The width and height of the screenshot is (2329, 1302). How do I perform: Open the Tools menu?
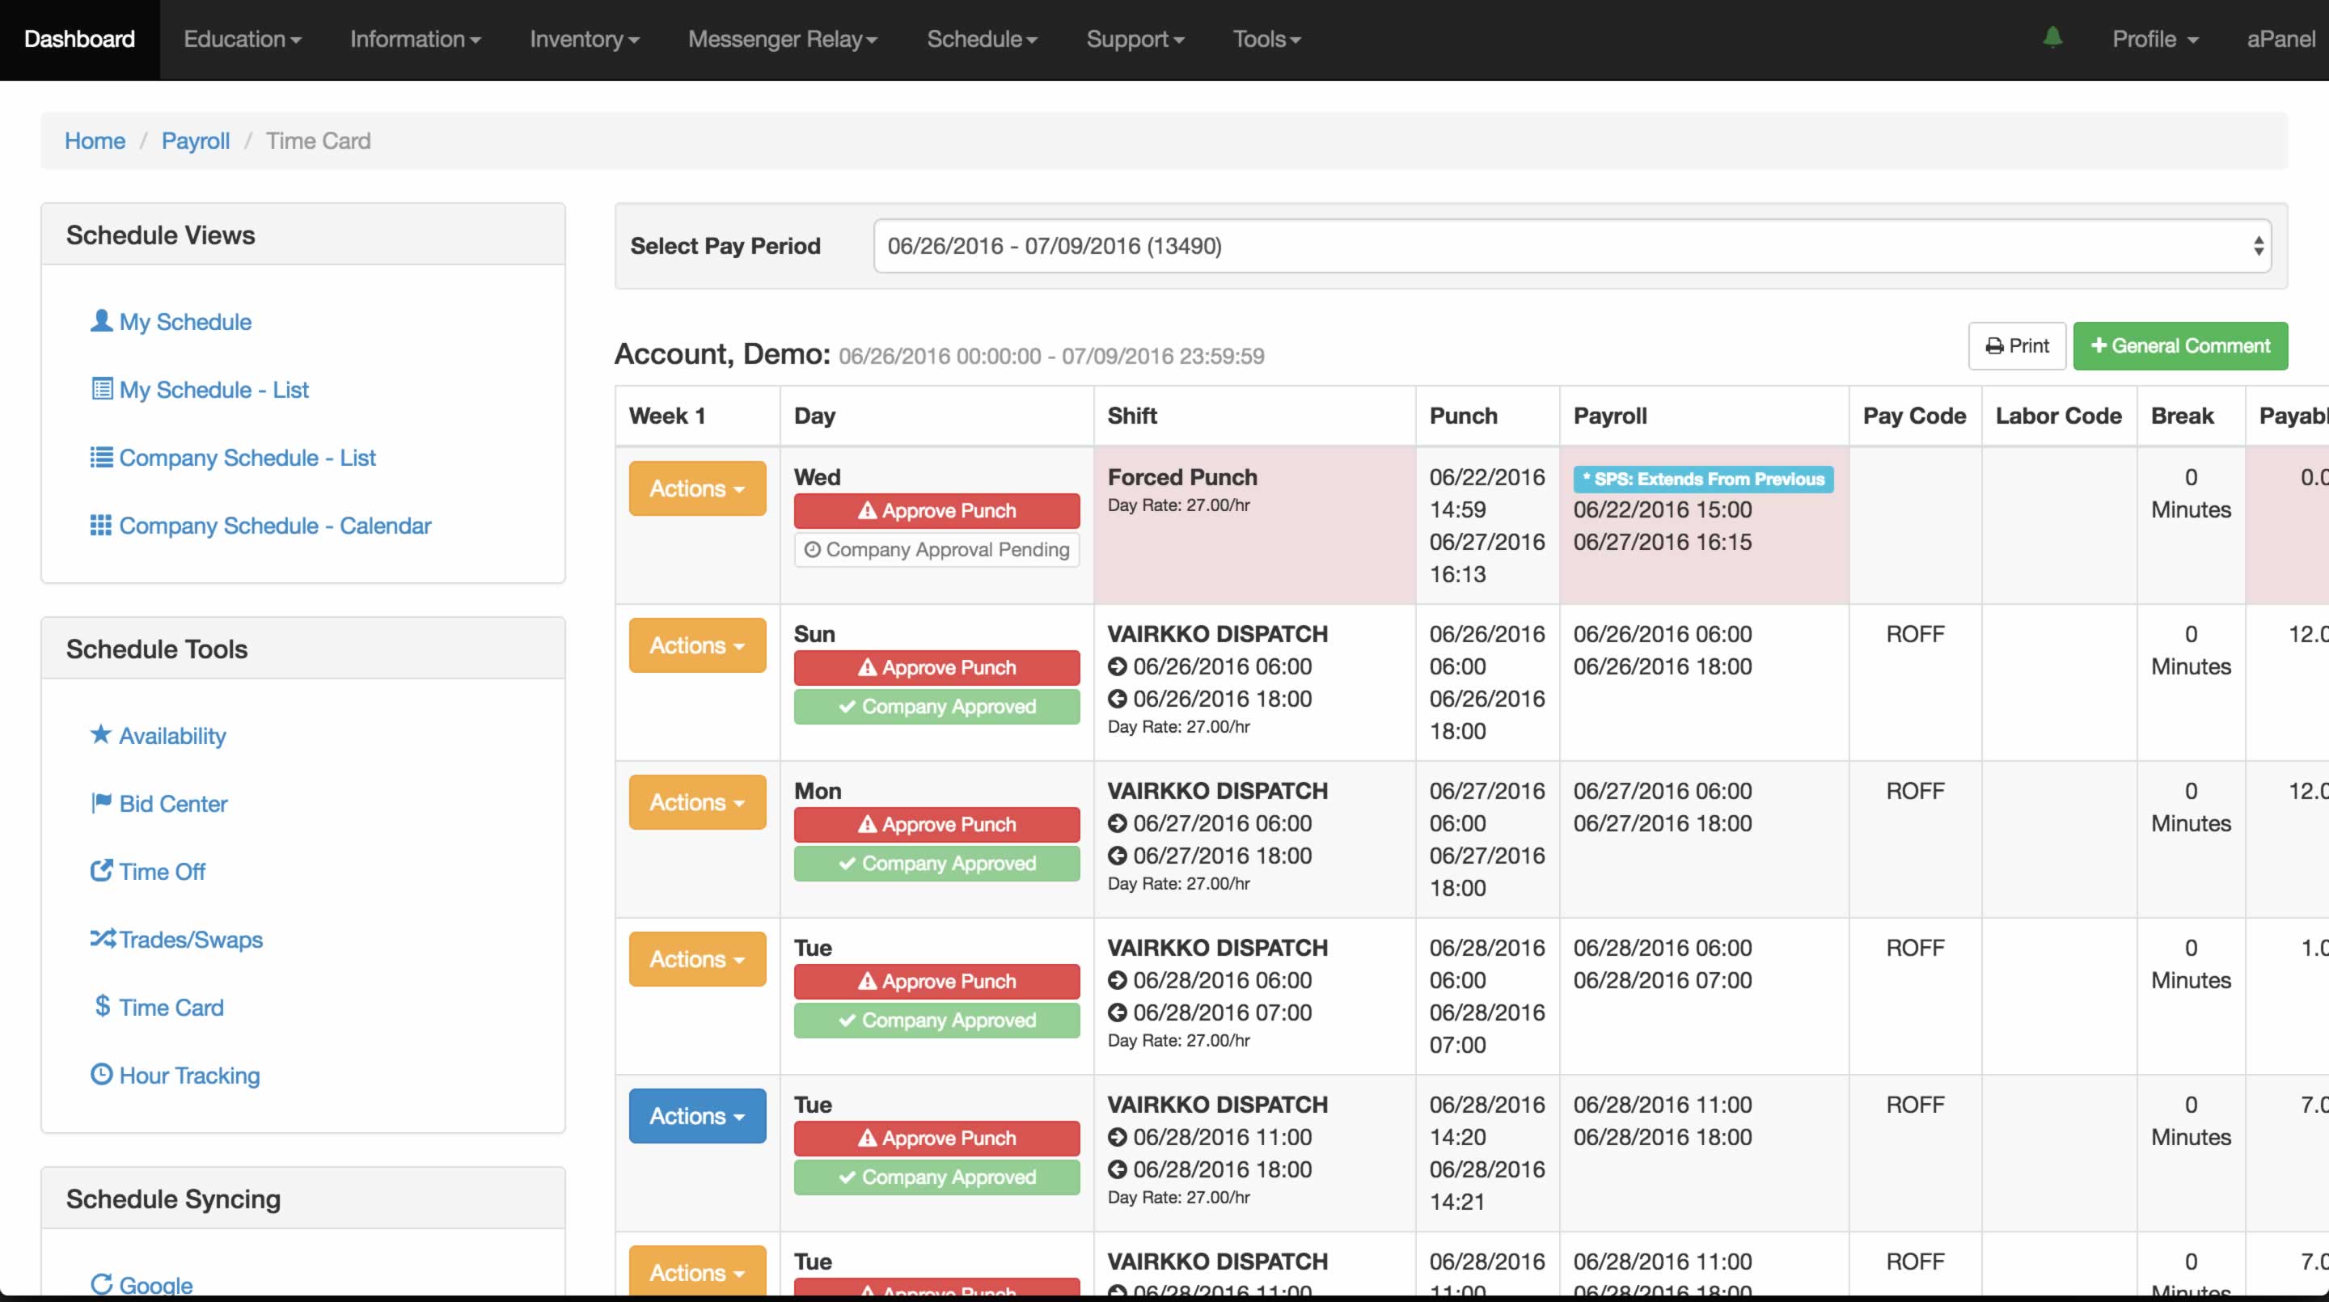click(1266, 39)
